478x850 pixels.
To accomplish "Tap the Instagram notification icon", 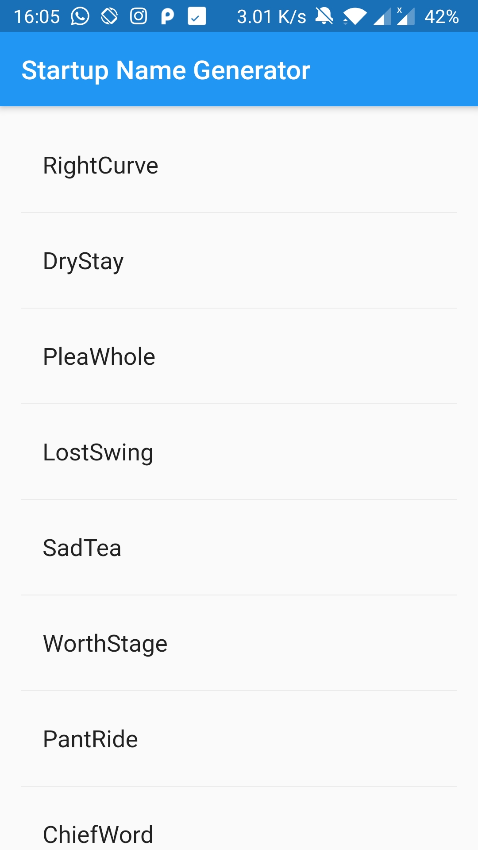I will tap(139, 17).
